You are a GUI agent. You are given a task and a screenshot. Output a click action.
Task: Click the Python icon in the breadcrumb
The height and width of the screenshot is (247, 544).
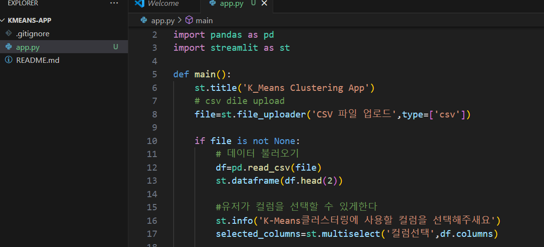coord(144,20)
